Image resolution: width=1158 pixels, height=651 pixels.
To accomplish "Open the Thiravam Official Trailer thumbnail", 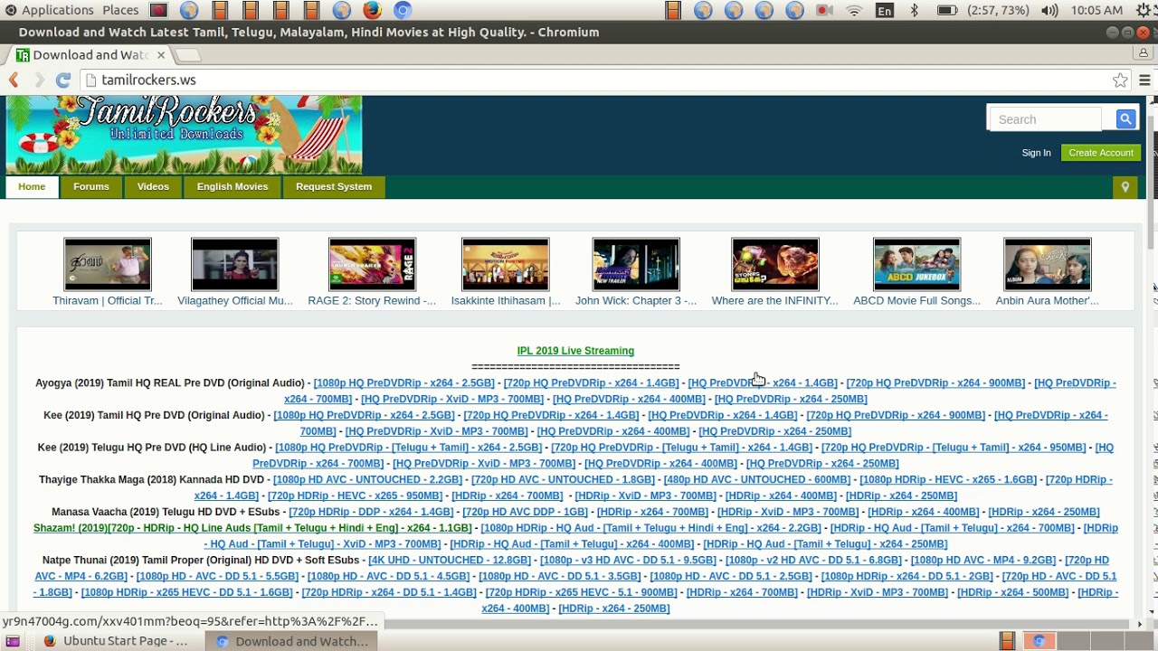I will click(108, 264).
